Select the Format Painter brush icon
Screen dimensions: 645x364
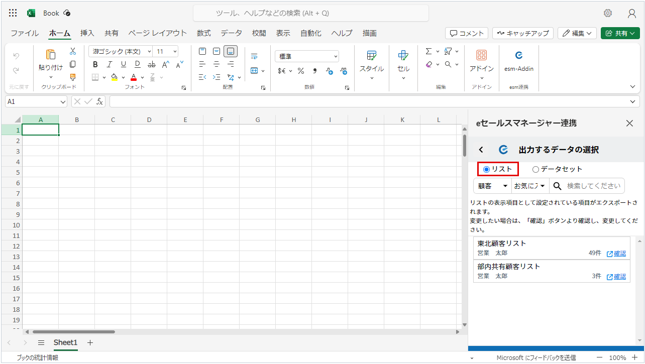tap(73, 77)
